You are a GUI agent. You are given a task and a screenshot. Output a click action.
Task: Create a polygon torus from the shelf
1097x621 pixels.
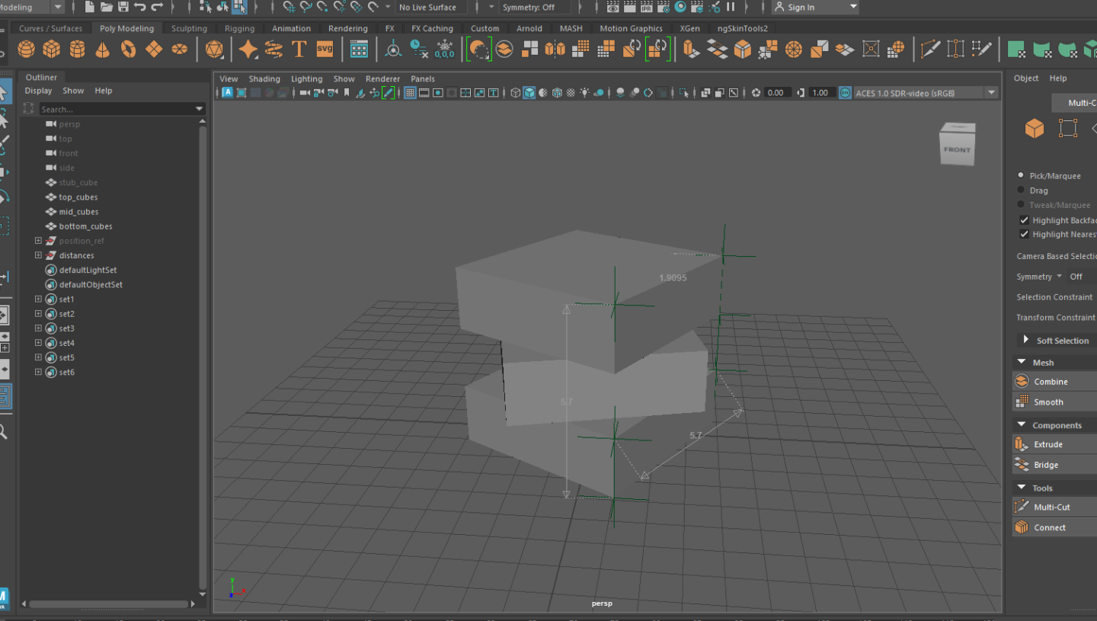coord(129,50)
